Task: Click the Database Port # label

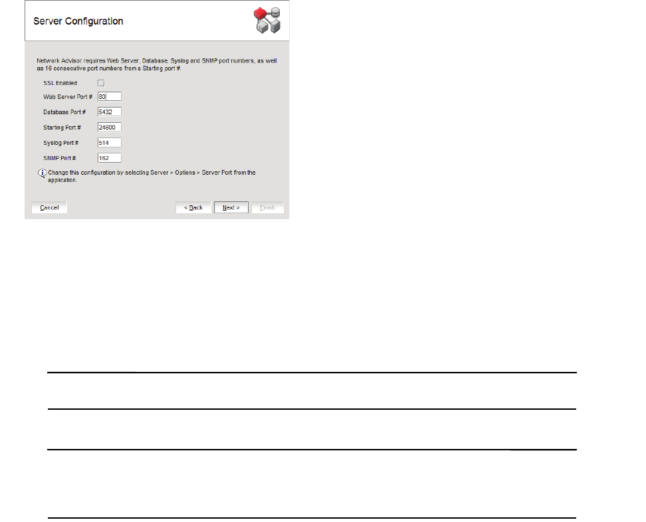Action: pyautogui.click(x=64, y=112)
